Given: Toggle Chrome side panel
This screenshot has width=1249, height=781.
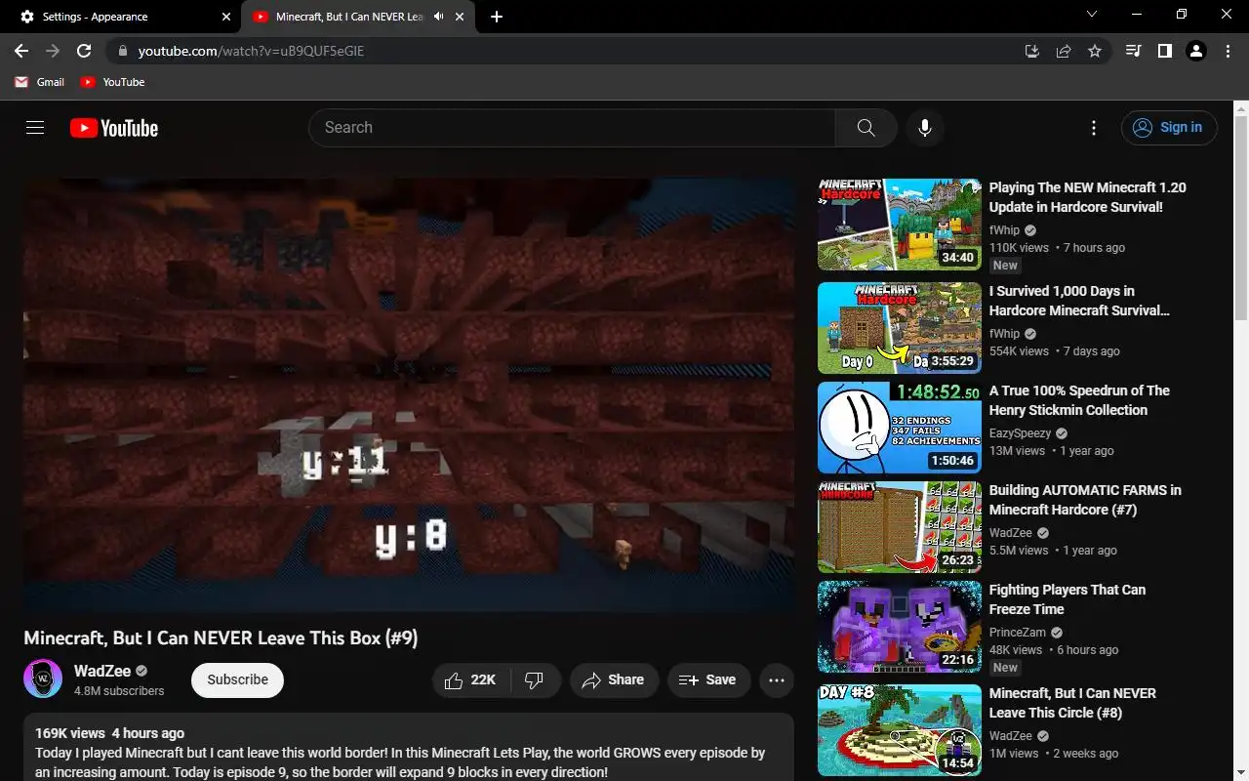Looking at the screenshot, I should coord(1165,51).
